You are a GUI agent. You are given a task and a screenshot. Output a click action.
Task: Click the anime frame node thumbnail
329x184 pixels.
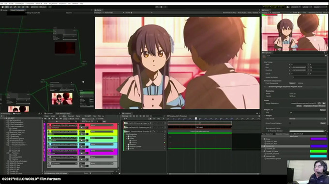(x=62, y=99)
